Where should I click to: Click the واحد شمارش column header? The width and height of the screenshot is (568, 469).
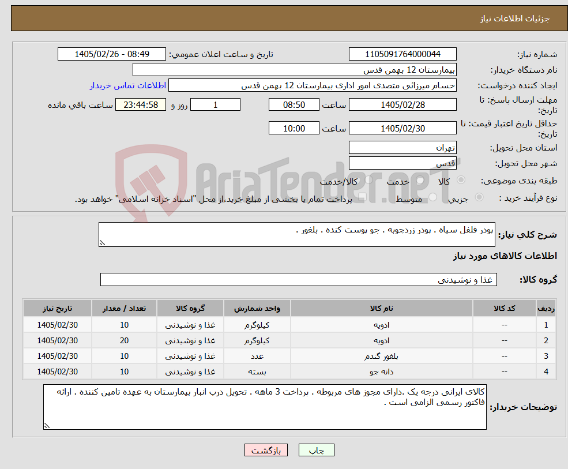pos(257,309)
